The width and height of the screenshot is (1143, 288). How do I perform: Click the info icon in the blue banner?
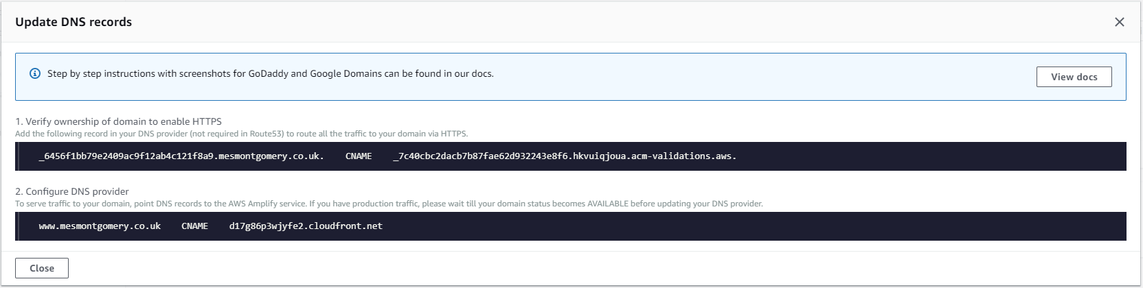point(35,73)
